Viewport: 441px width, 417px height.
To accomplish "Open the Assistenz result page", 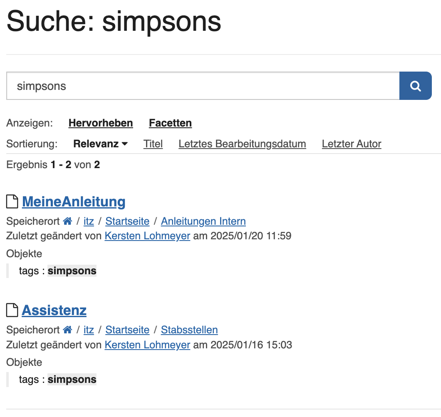I will tap(54, 310).
